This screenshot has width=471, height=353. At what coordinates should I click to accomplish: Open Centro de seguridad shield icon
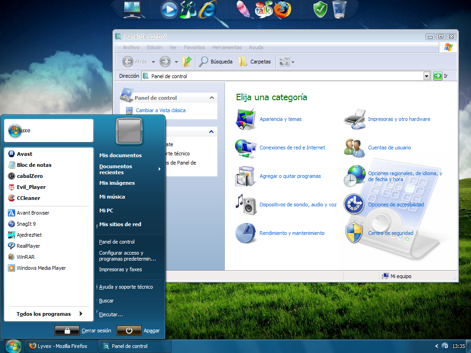coord(354,233)
